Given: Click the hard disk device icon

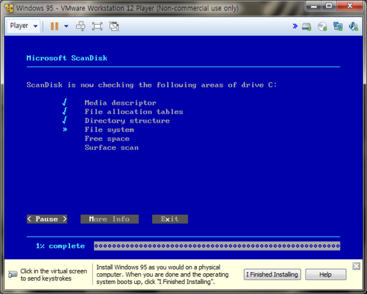Looking at the screenshot, I should (x=306, y=27).
